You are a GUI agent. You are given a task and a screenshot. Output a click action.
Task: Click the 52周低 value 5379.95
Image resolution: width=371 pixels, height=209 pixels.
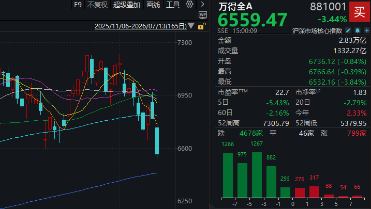[x=353, y=123]
